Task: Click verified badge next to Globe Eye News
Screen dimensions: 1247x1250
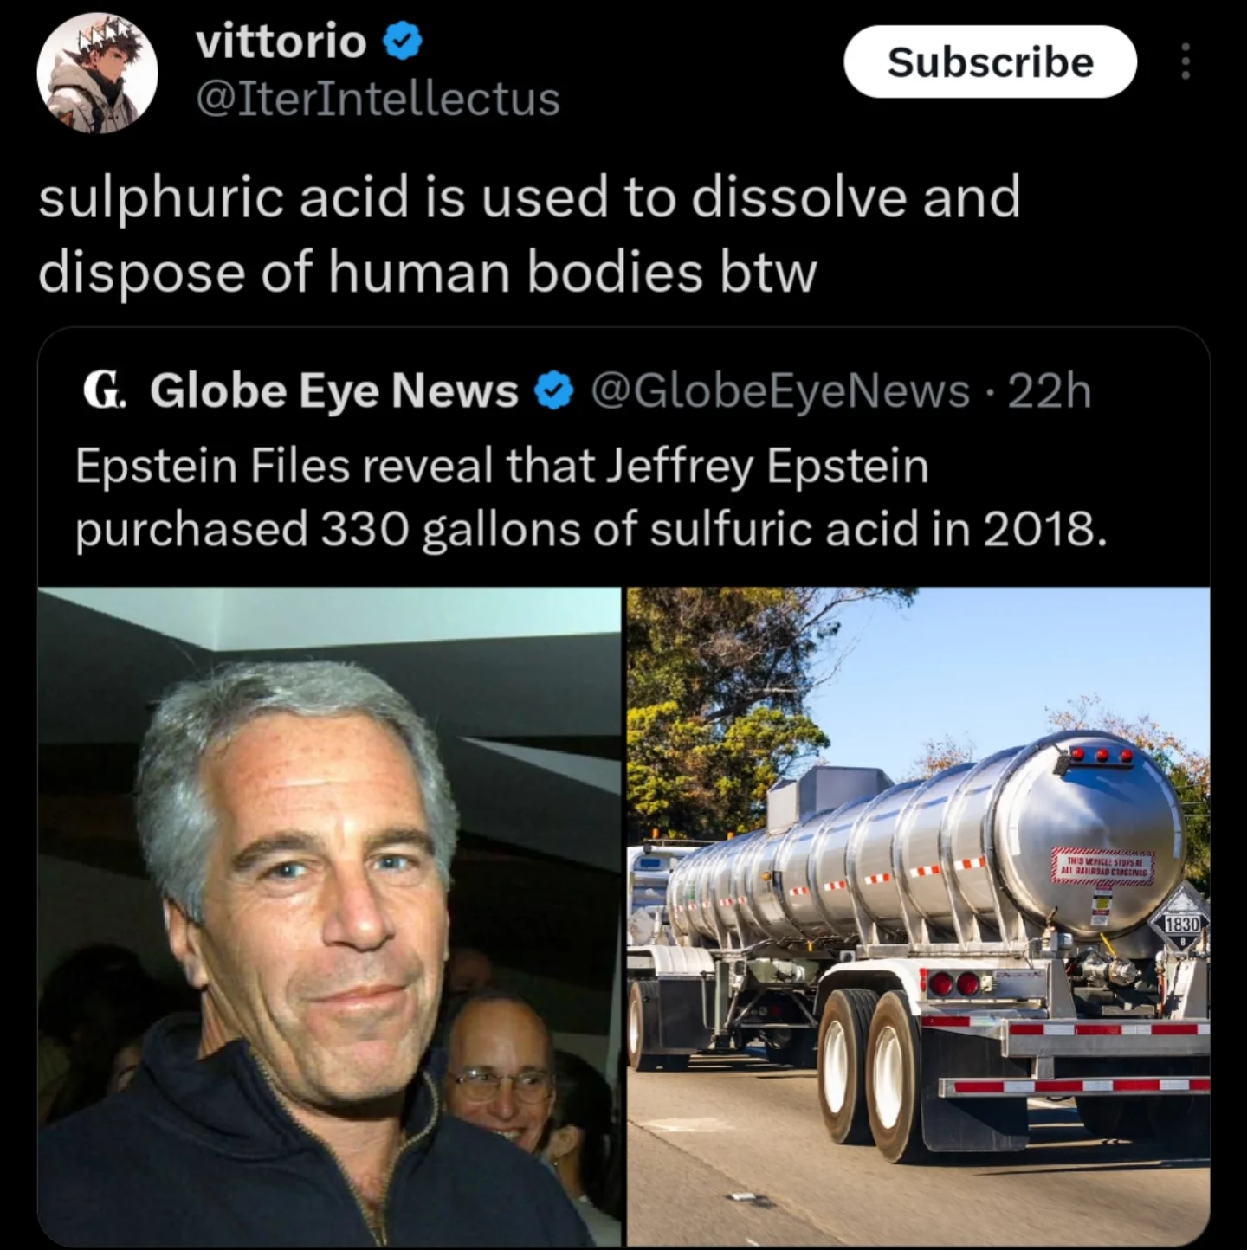Action: [554, 391]
